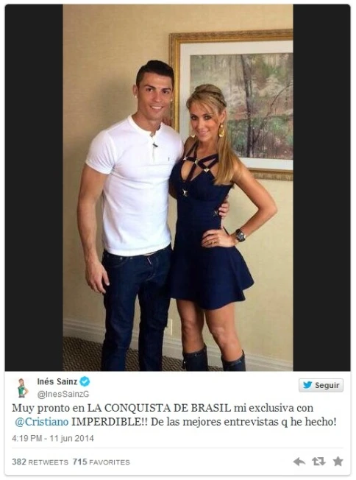Select the Inés Sainz display name
The image size is (356, 480).
tap(57, 381)
